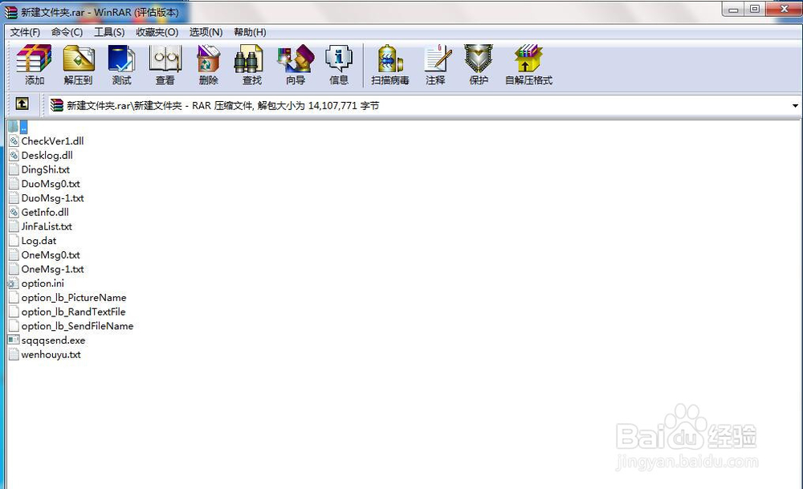Click the WinRAR icon in title bar
Screen dimensions: 803x489
[x=10, y=12]
